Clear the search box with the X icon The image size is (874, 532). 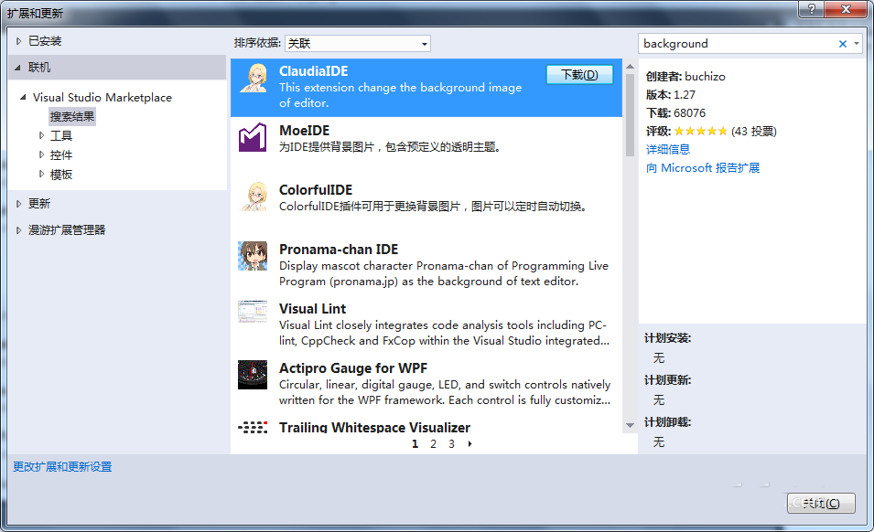pos(843,43)
